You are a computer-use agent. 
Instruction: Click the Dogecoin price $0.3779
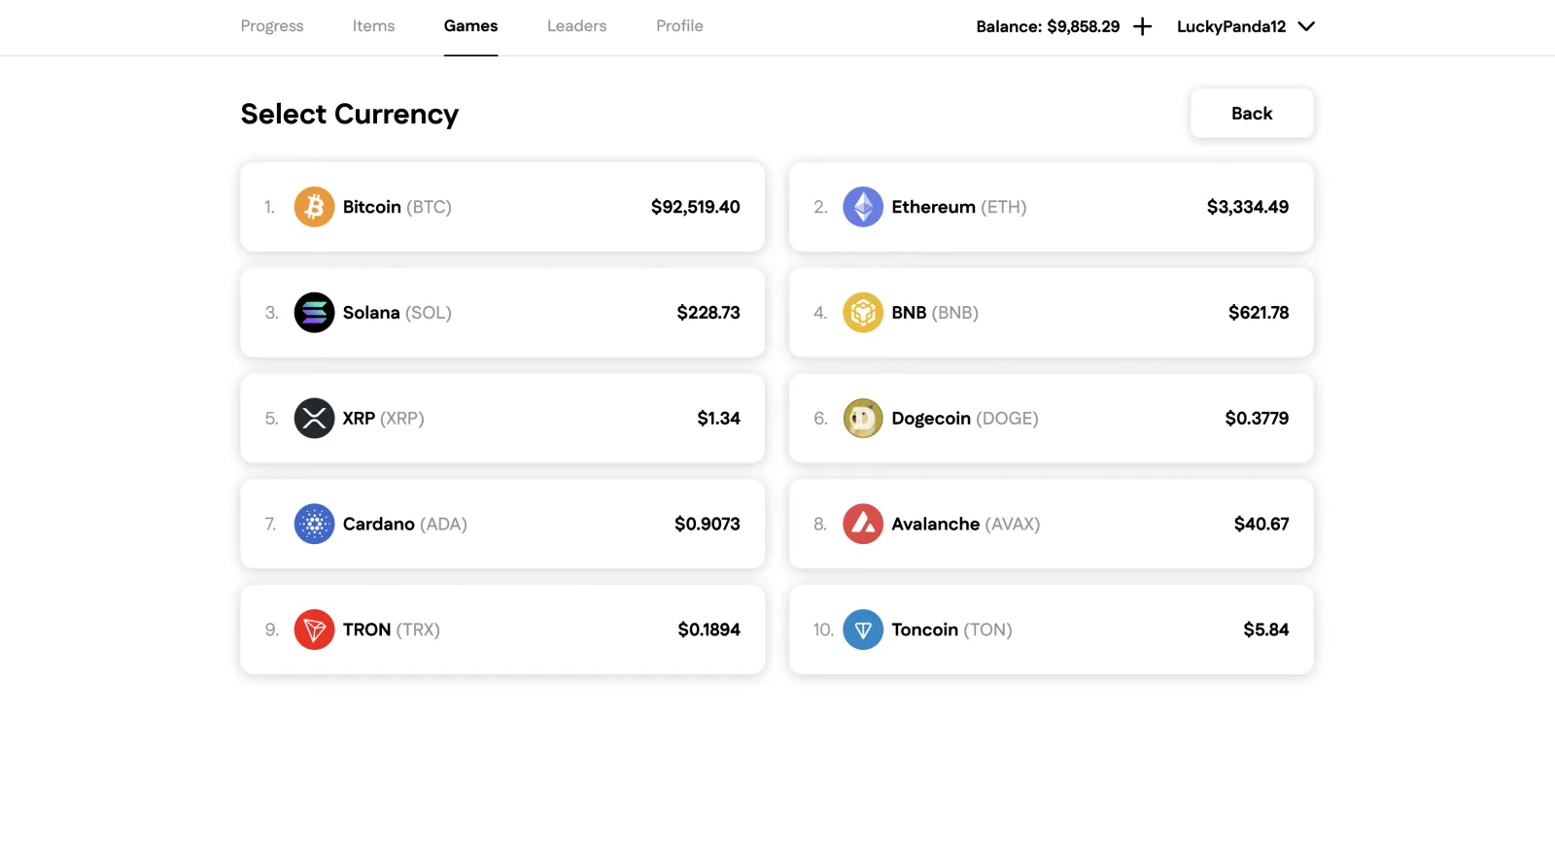[x=1258, y=419]
